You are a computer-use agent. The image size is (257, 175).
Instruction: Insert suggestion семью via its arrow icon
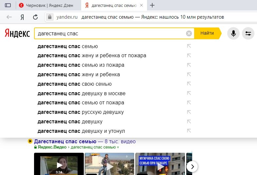189,46
